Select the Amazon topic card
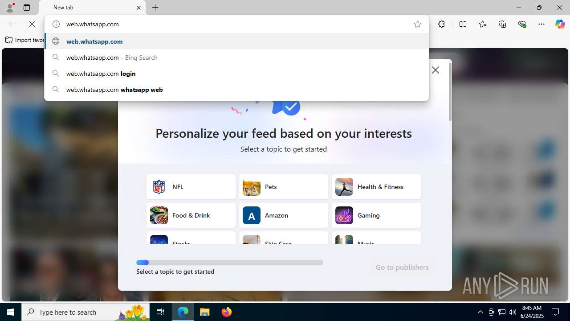570x321 pixels. click(284, 215)
